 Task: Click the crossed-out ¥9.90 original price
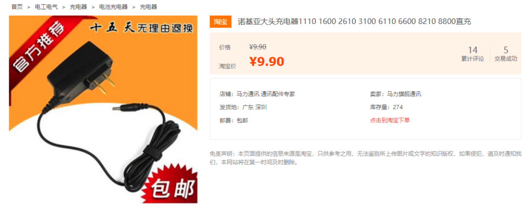point(258,47)
